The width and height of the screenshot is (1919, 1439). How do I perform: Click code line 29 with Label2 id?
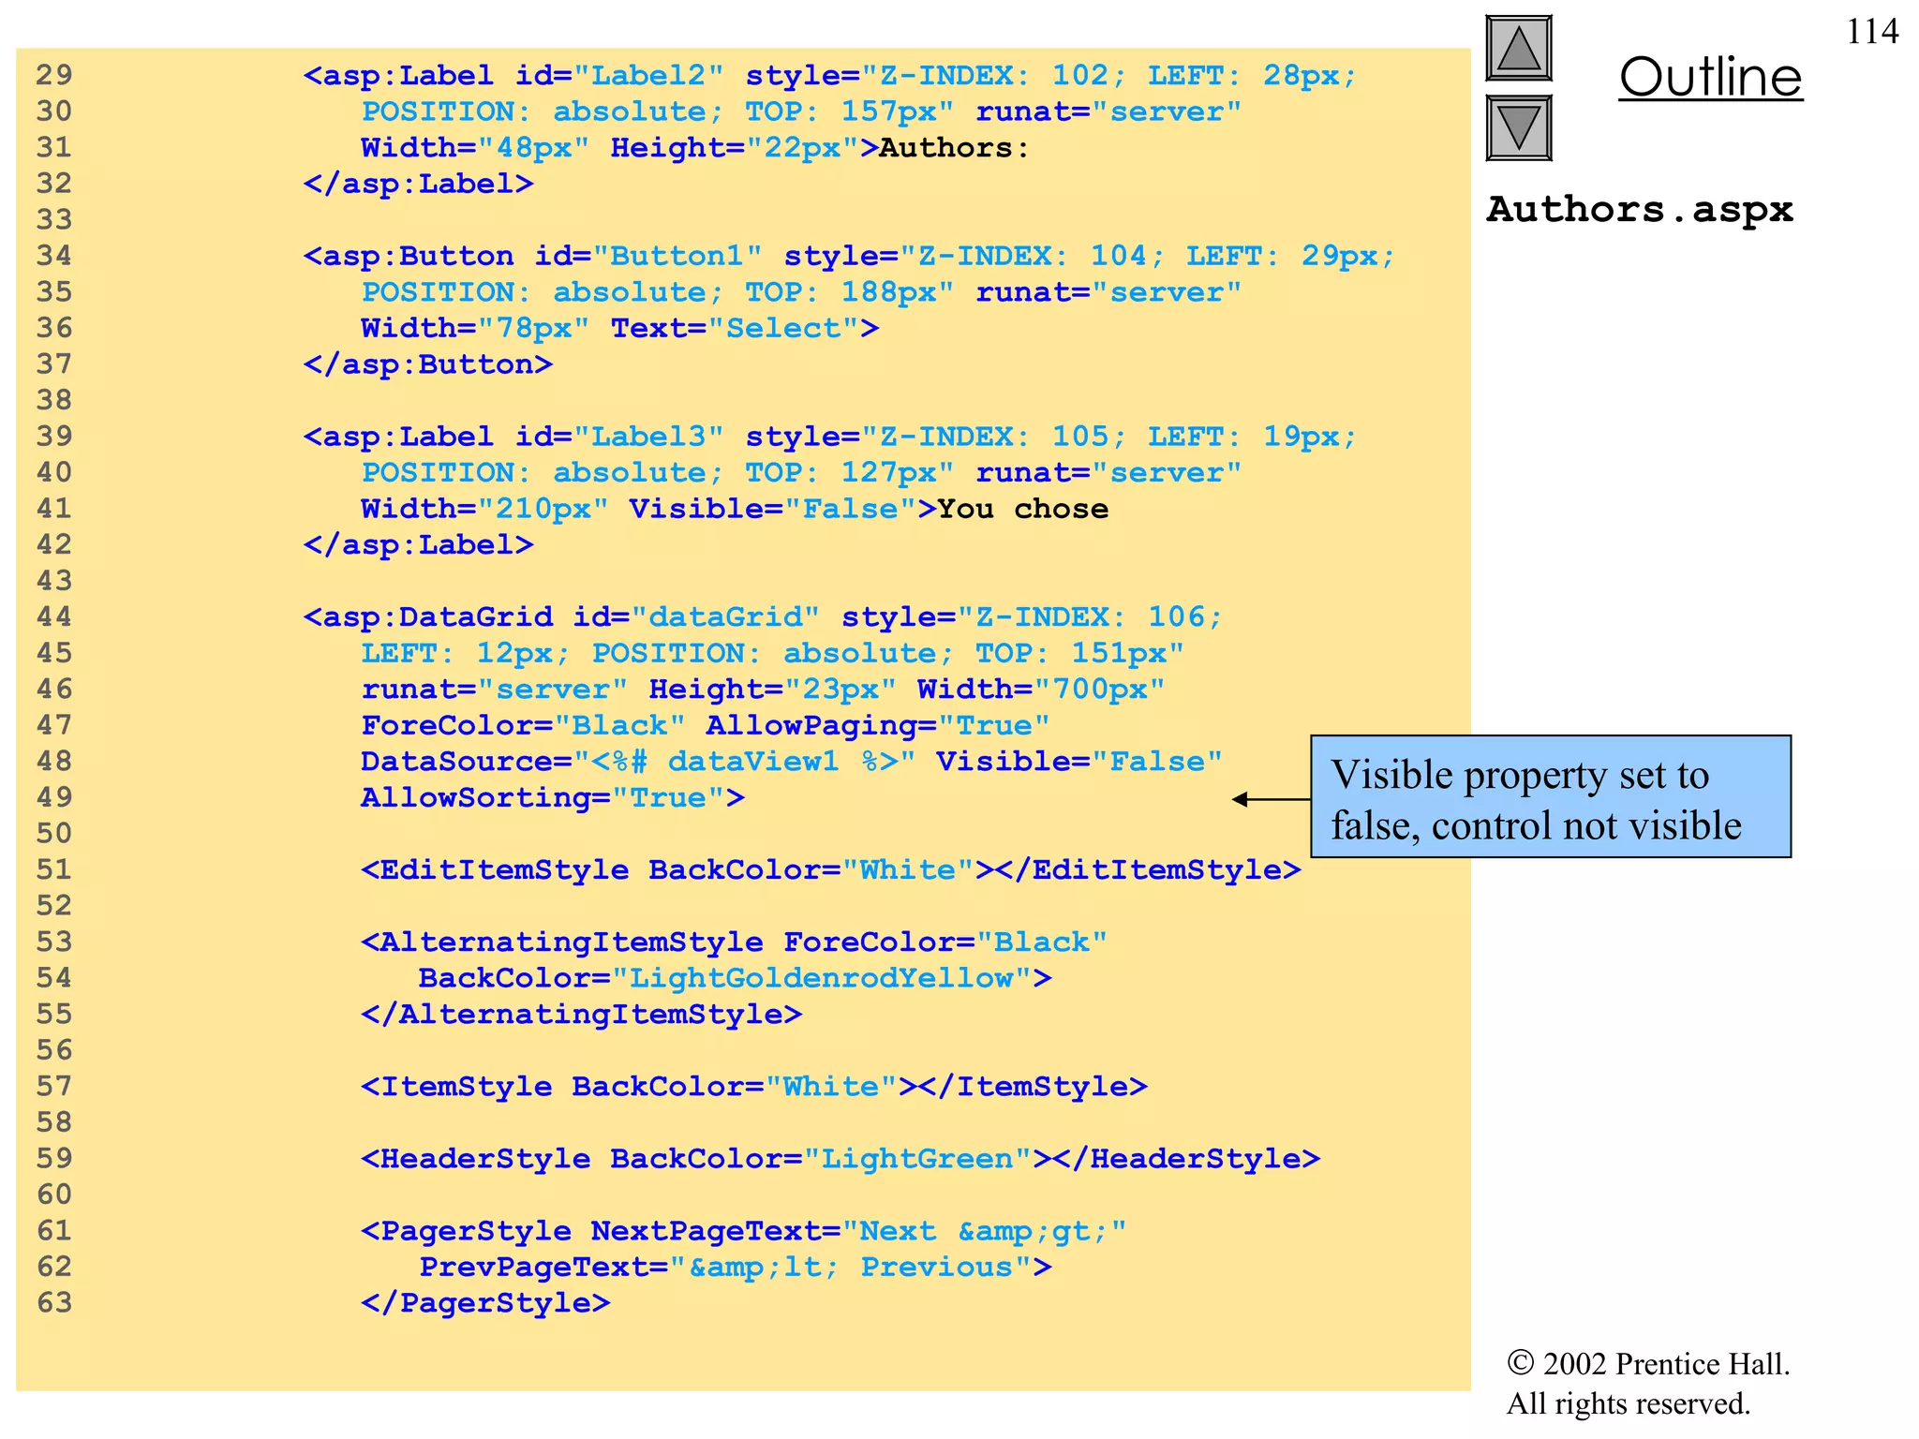pyautogui.click(x=830, y=76)
